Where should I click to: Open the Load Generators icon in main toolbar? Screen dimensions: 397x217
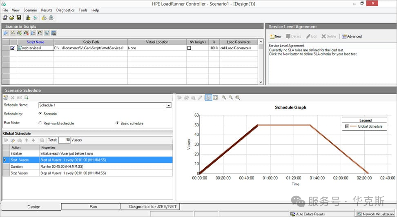pyautogui.click(x=28, y=18)
